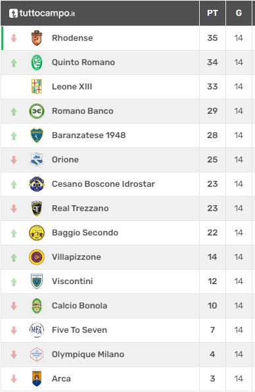Viewport: 255px width, 392px height.
Task: Sort table by G column header
Action: pyautogui.click(x=239, y=13)
